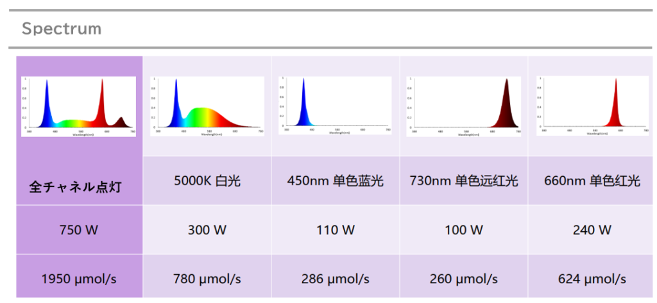Select the 624 μmol/s flux value
Screen dimensions: 657x303
point(592,279)
